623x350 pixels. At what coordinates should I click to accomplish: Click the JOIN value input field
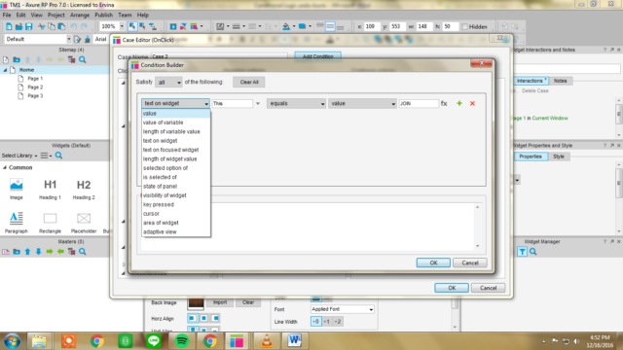pos(419,104)
